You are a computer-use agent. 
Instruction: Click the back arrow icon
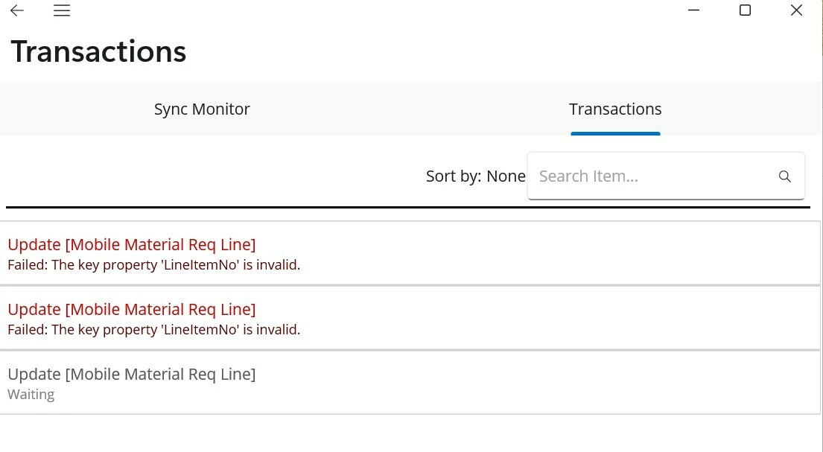pyautogui.click(x=17, y=10)
